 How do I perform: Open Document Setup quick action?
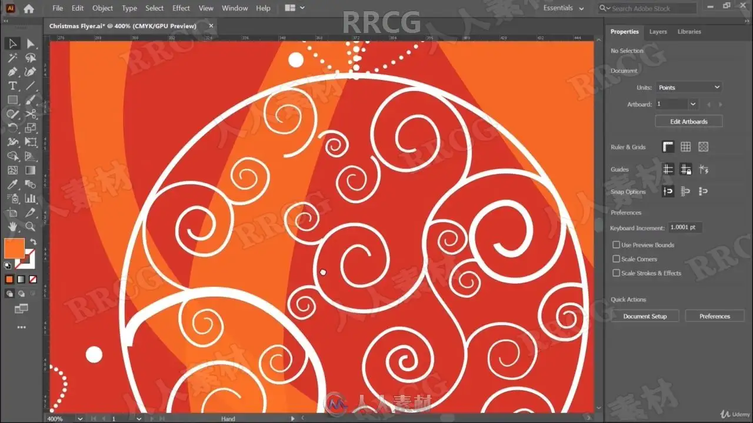coord(645,316)
